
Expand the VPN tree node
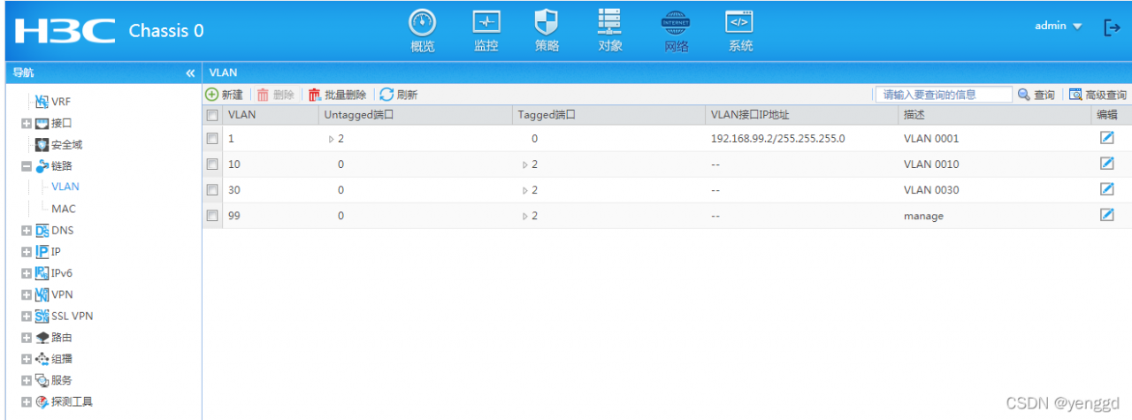click(27, 294)
